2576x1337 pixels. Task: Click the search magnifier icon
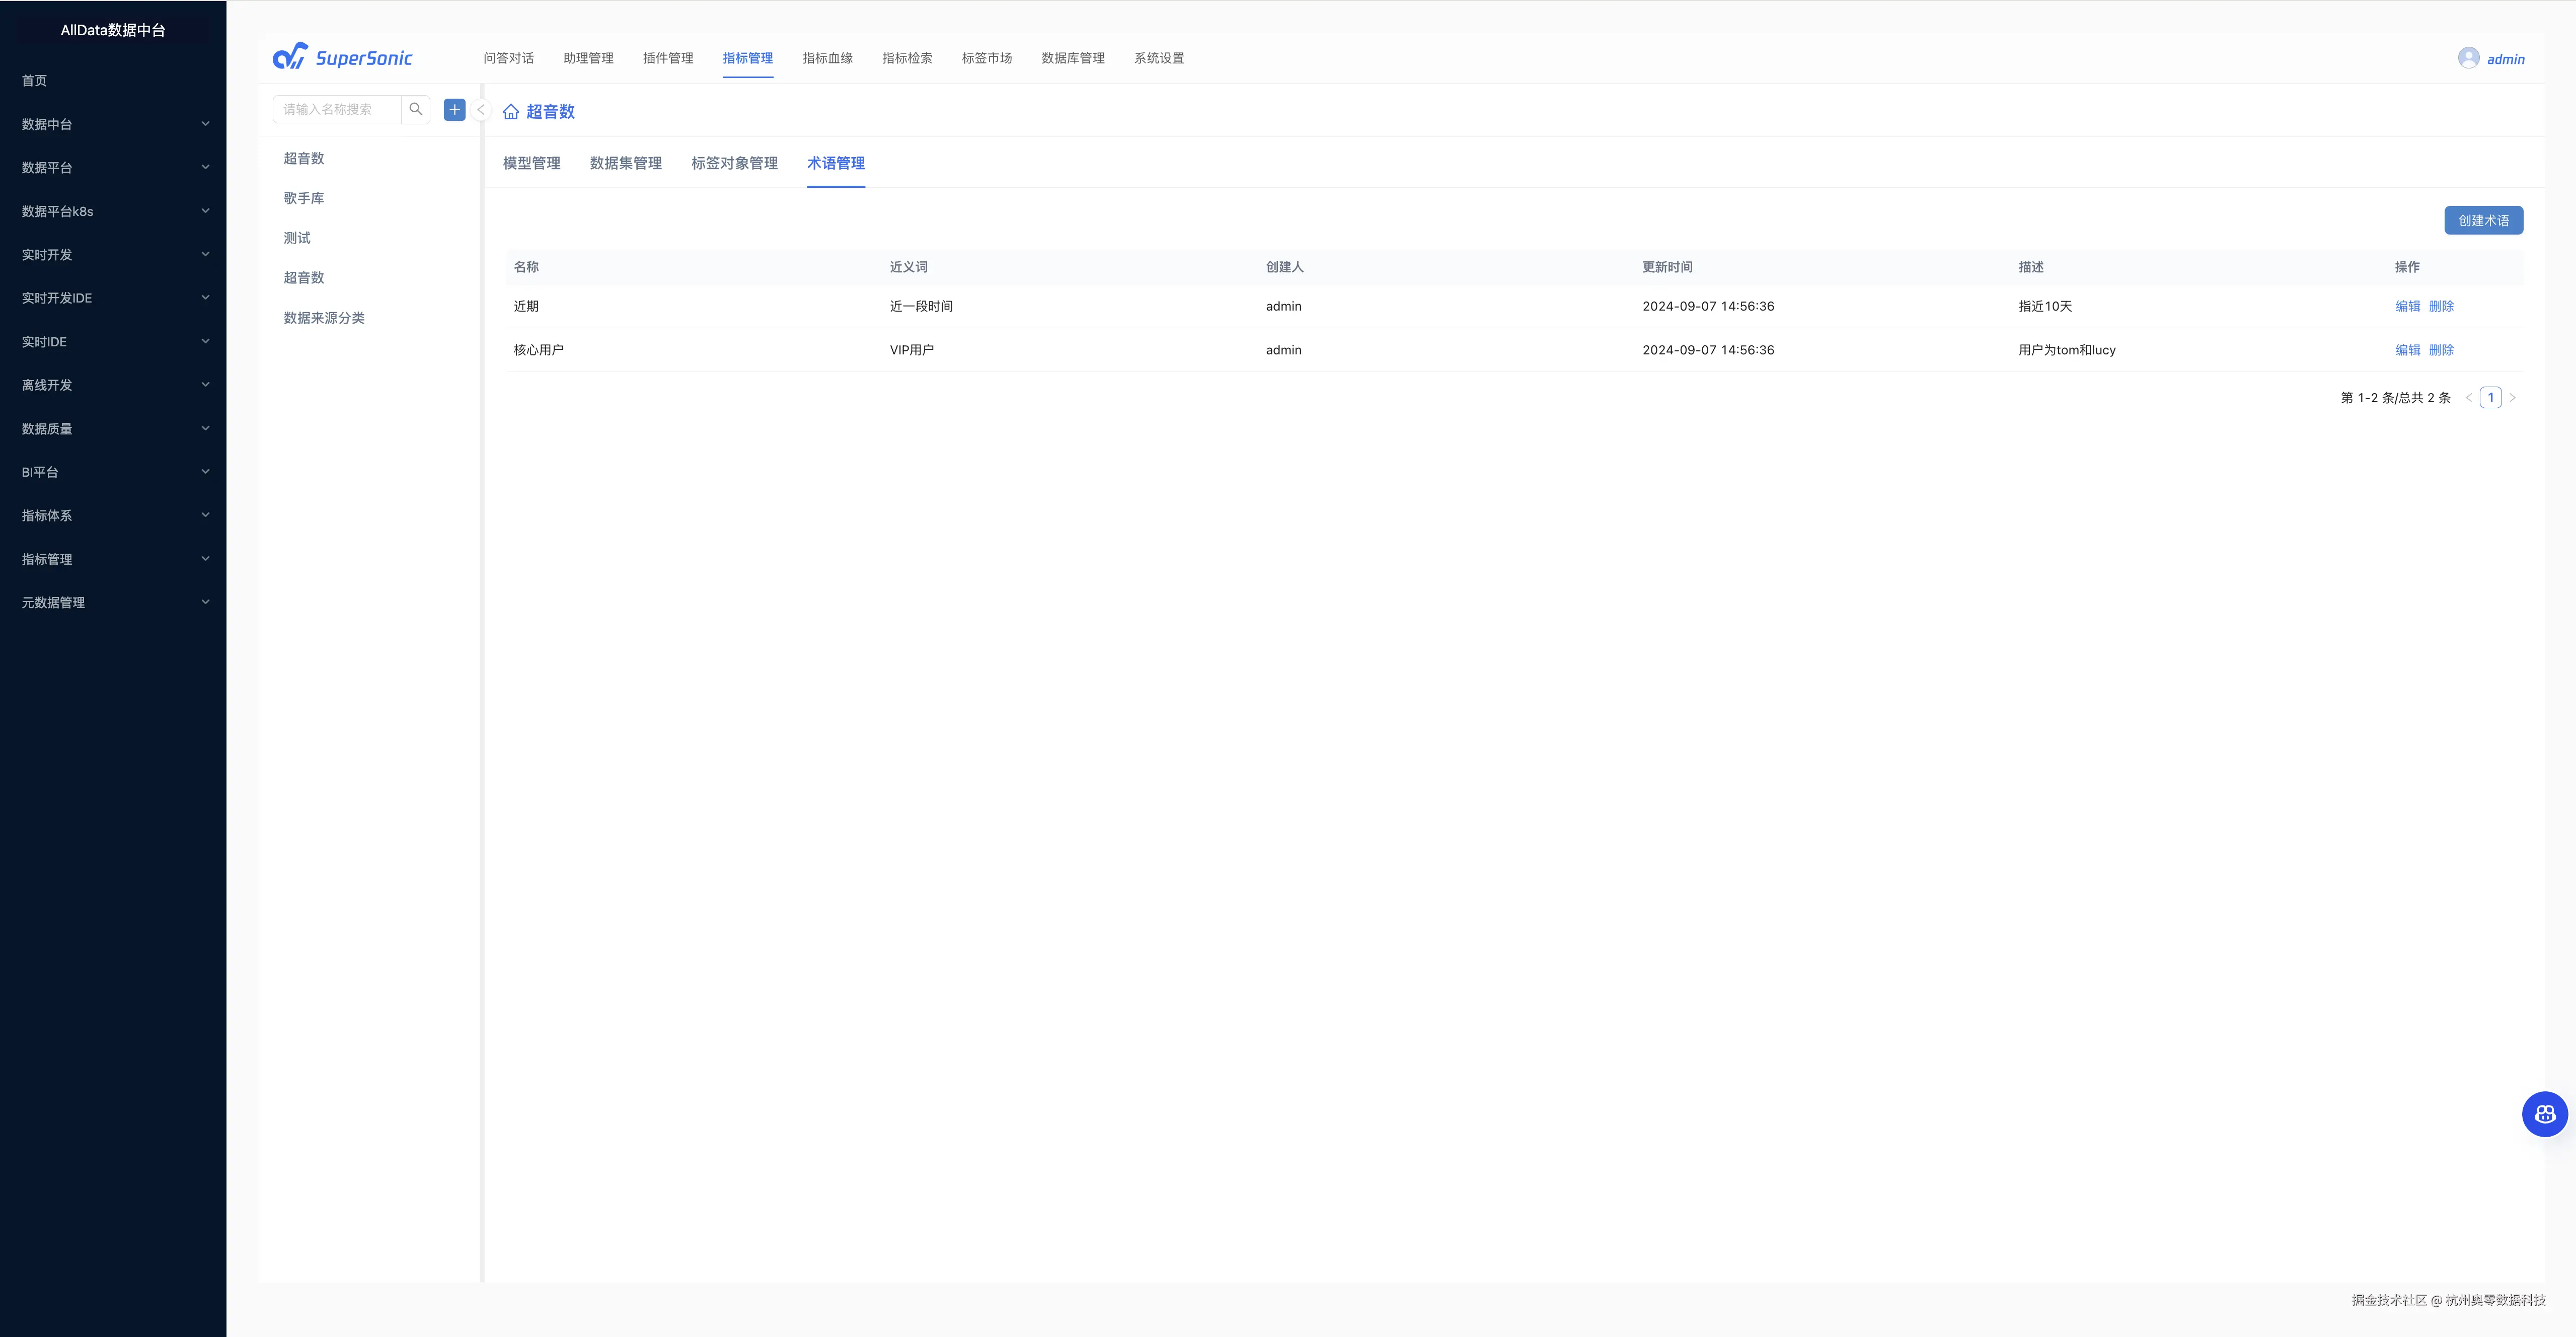tap(415, 109)
